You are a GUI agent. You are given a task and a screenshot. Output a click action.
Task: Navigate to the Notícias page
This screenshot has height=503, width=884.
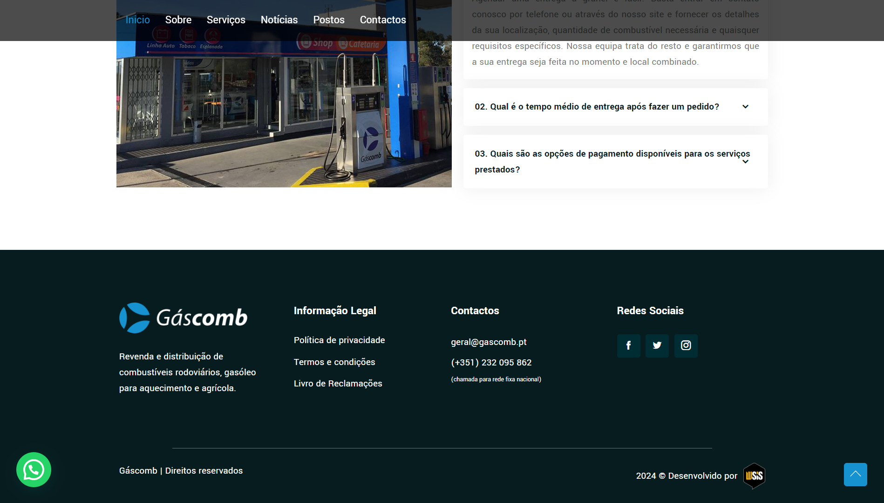tap(279, 20)
